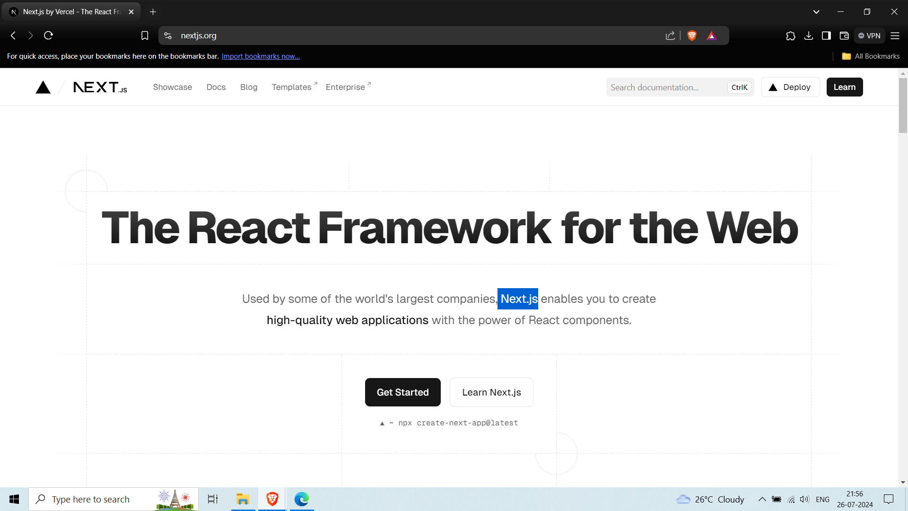Viewport: 908px width, 511px height.
Task: Open the Docs nav link
Action: [216, 87]
